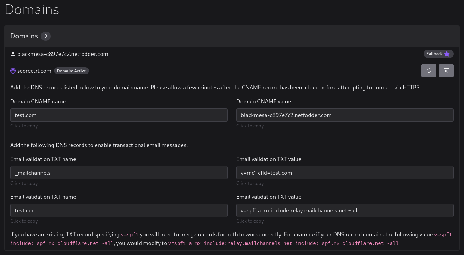
Task: Click the domains count badge
Action: [x=46, y=36]
